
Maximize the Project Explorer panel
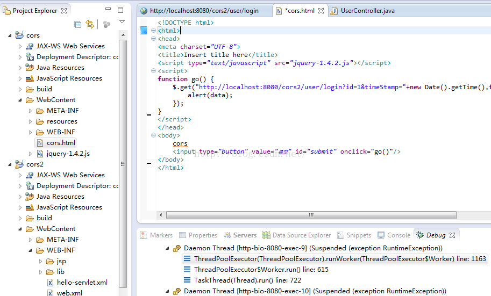(120, 10)
